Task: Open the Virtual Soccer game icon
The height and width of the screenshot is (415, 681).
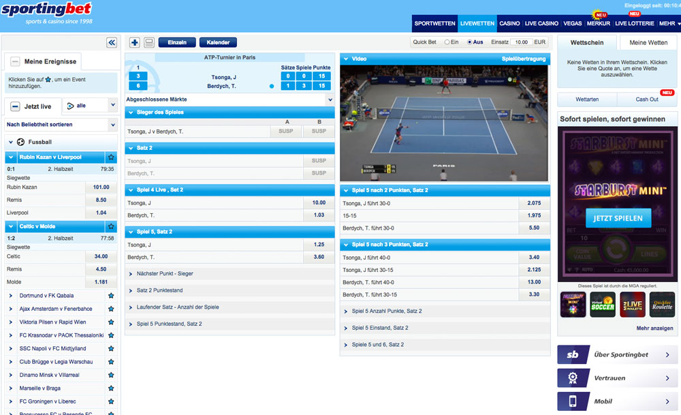Action: [603, 304]
